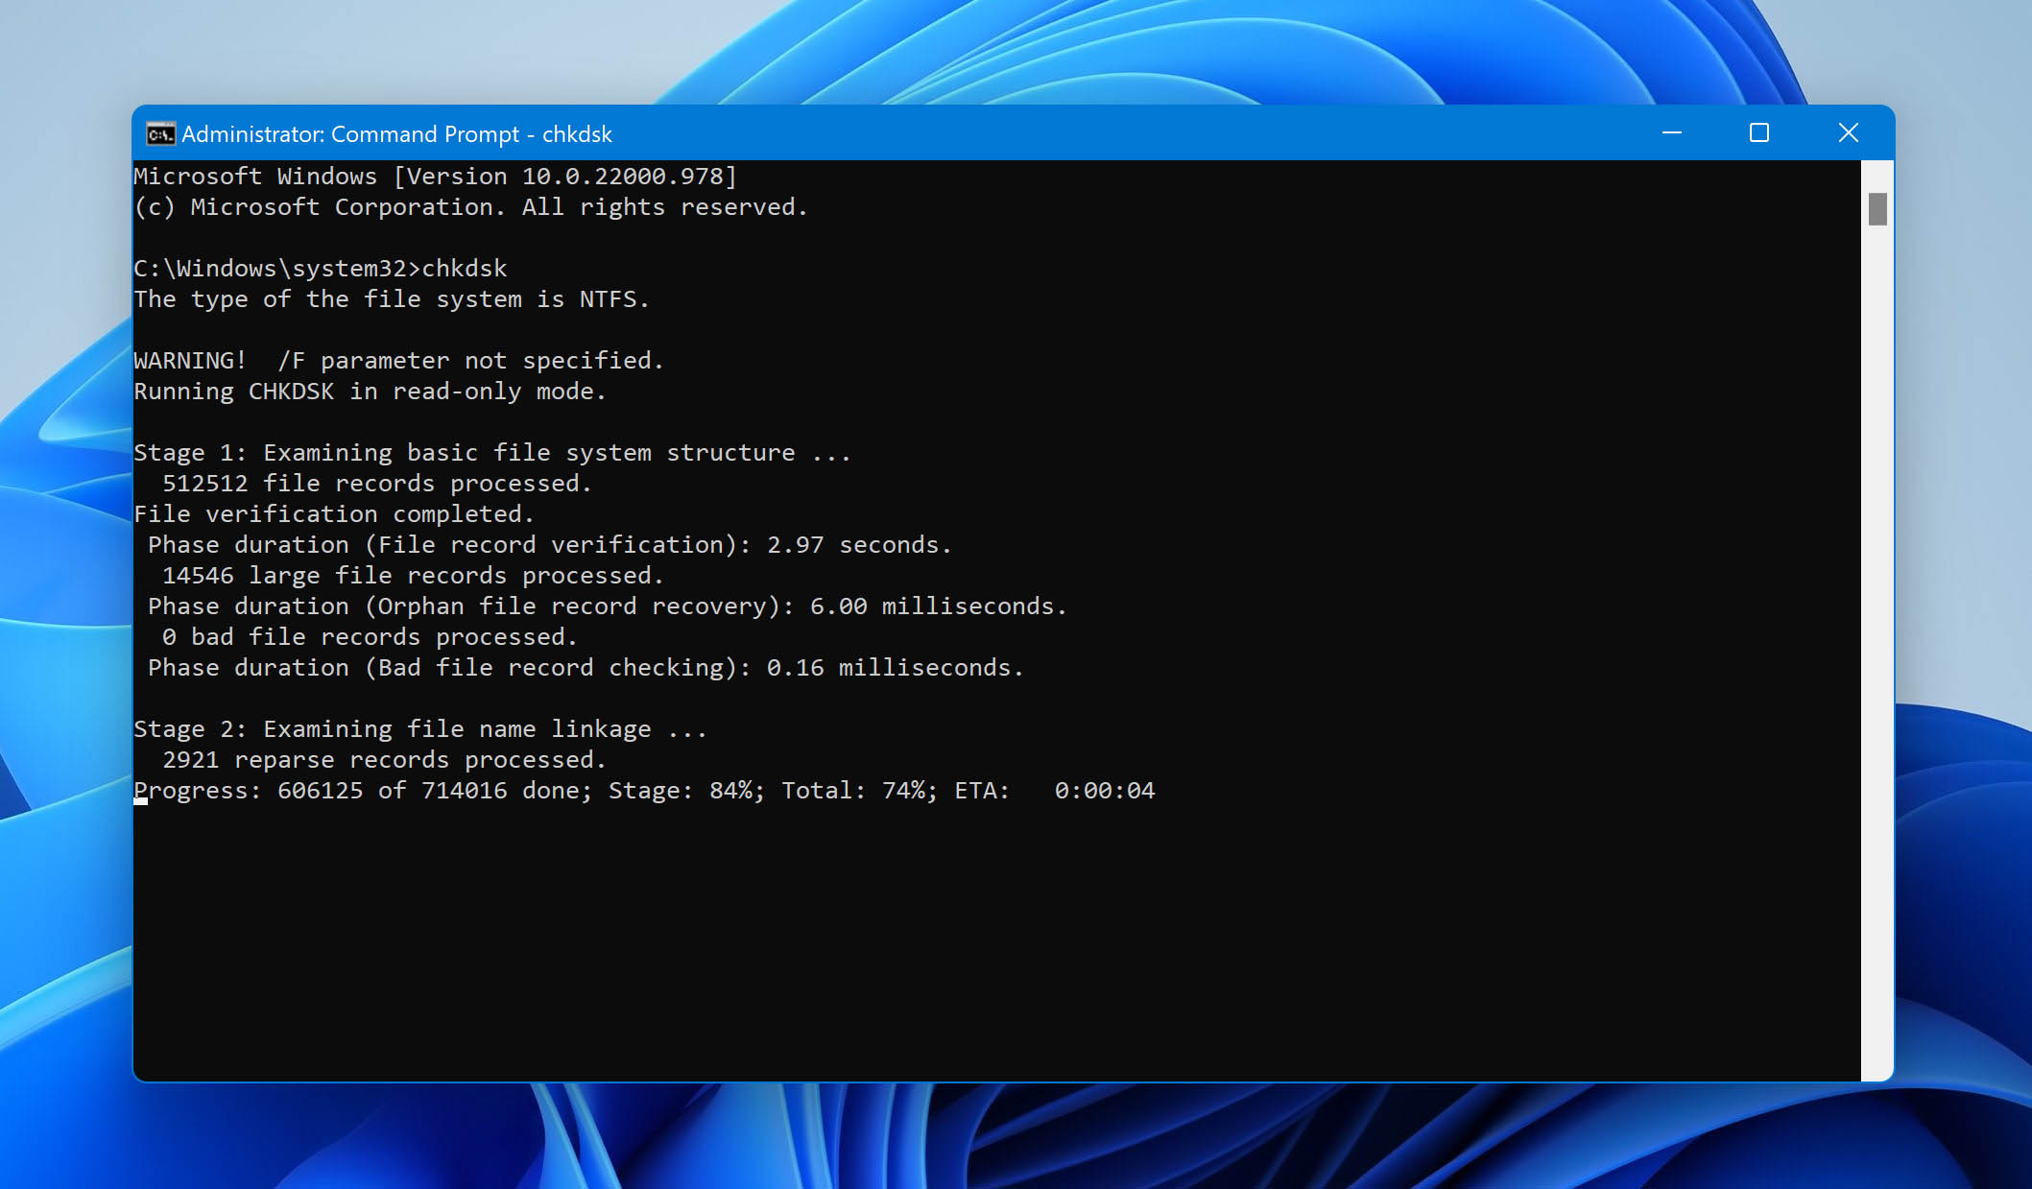Maximize the Command Prompt window
This screenshot has width=2032, height=1189.
(1758, 133)
